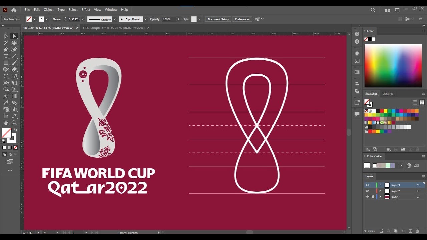This screenshot has height=240, width=427.
Task: Pick the Rectangle tool
Action: (x=6, y=63)
